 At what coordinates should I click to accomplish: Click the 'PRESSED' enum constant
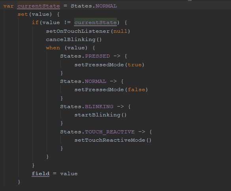click(x=98, y=56)
